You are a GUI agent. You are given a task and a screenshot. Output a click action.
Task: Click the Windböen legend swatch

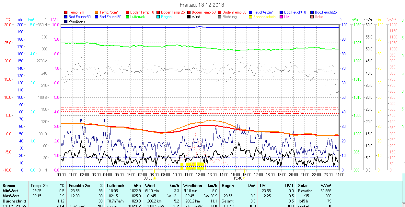coord(66,21)
